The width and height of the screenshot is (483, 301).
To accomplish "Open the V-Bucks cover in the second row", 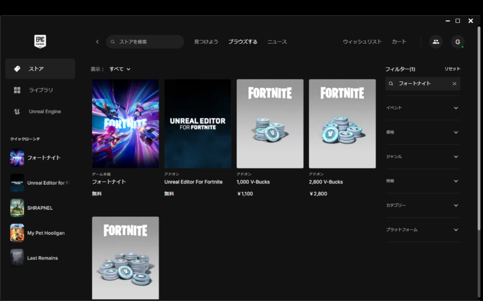I will (125, 258).
